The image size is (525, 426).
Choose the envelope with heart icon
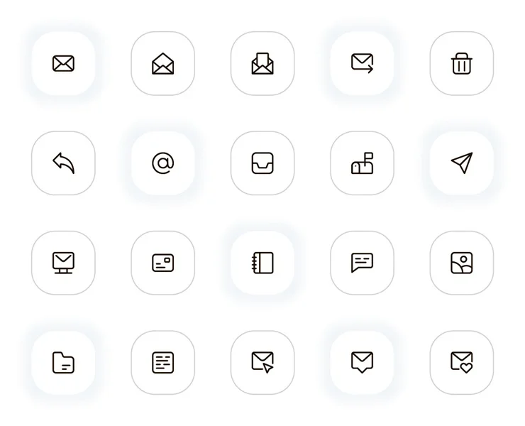pyautogui.click(x=462, y=362)
